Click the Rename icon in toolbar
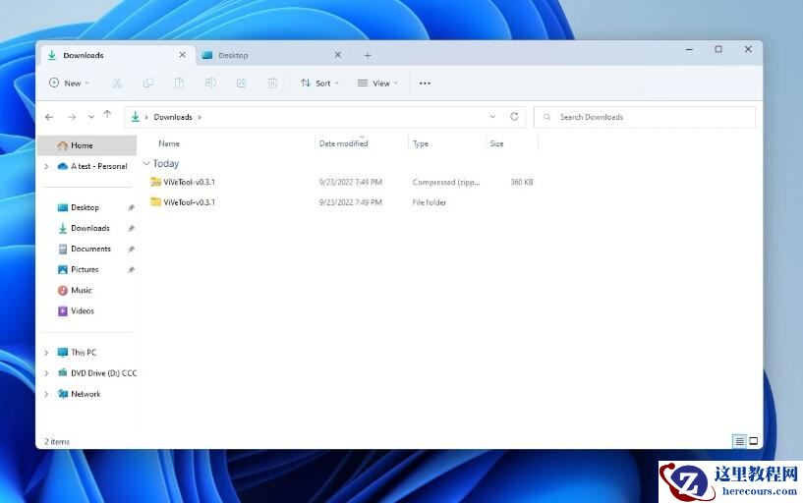Viewport: 803px width, 503px height. pos(210,83)
